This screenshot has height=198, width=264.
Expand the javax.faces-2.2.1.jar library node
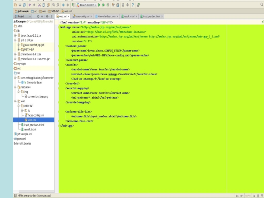(15, 35)
